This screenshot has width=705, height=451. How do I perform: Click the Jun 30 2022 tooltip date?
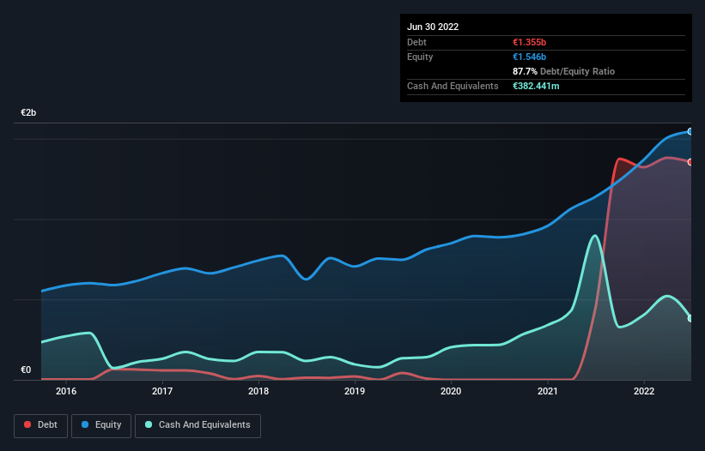click(433, 27)
